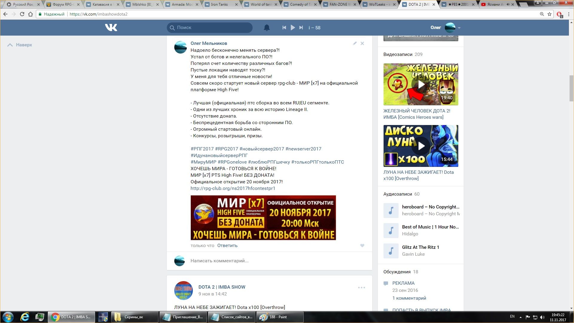Open the Олег profile dropdown menu
Image resolution: width=574 pixels, height=323 pixels.
tap(459, 28)
